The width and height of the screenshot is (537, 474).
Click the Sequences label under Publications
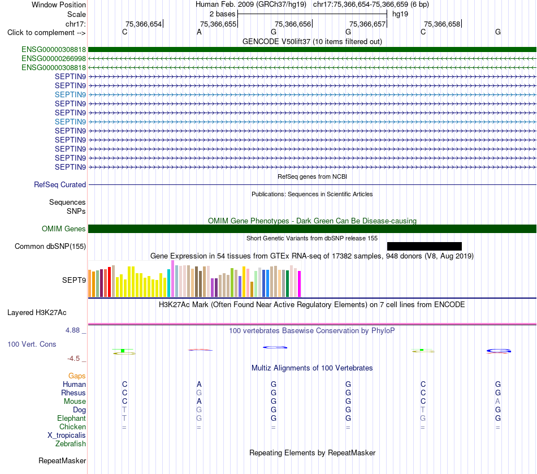point(67,202)
